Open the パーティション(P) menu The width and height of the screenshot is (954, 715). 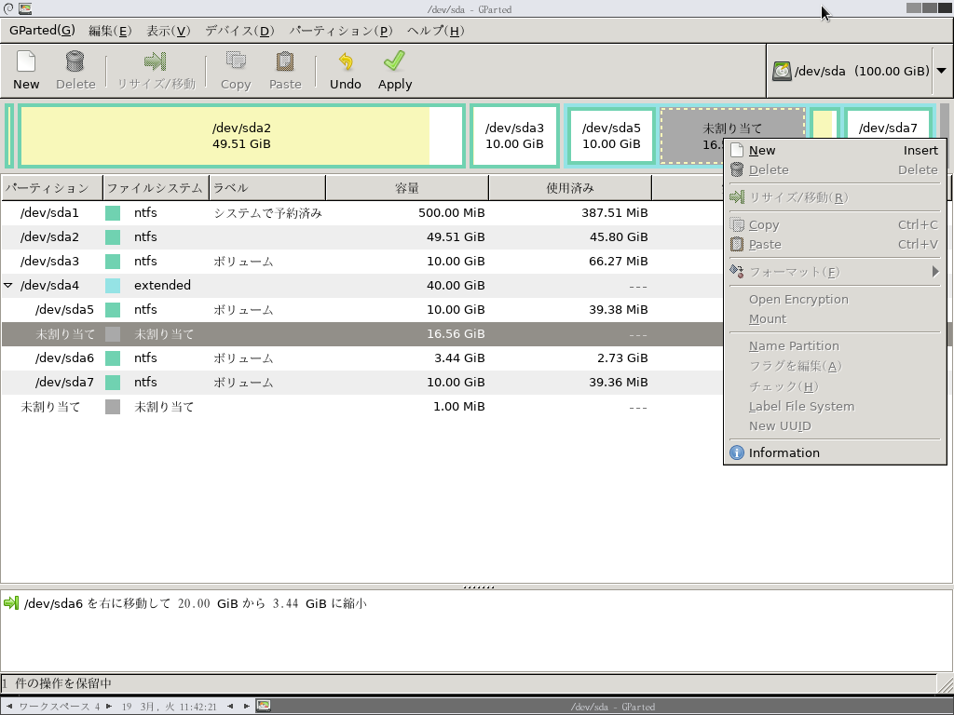(341, 31)
